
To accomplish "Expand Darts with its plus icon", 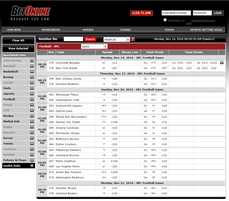I will (x=32, y=88).
